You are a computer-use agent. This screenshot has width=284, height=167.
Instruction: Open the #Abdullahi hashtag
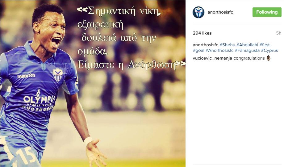[247, 45]
